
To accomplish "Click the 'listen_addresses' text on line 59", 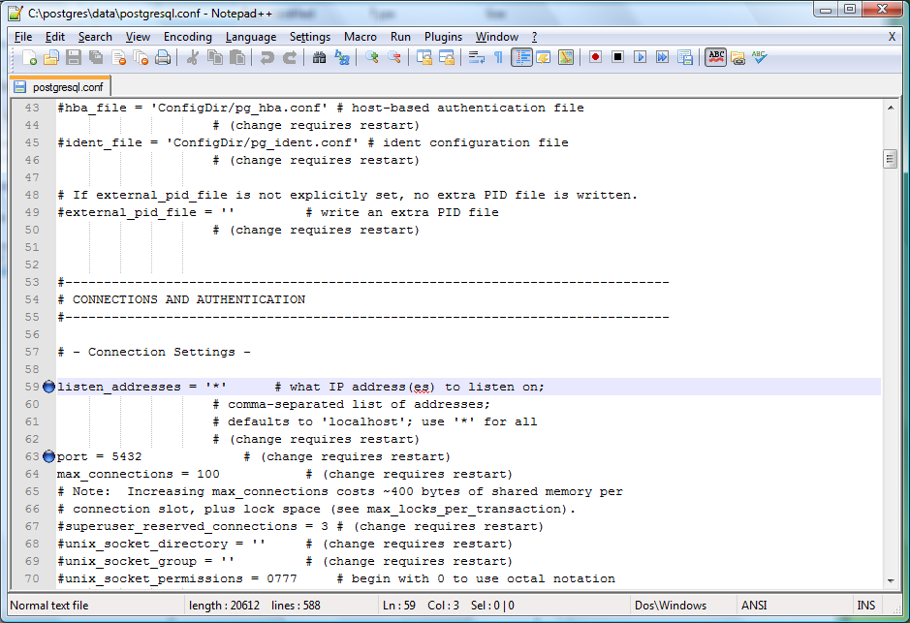I will (x=119, y=387).
